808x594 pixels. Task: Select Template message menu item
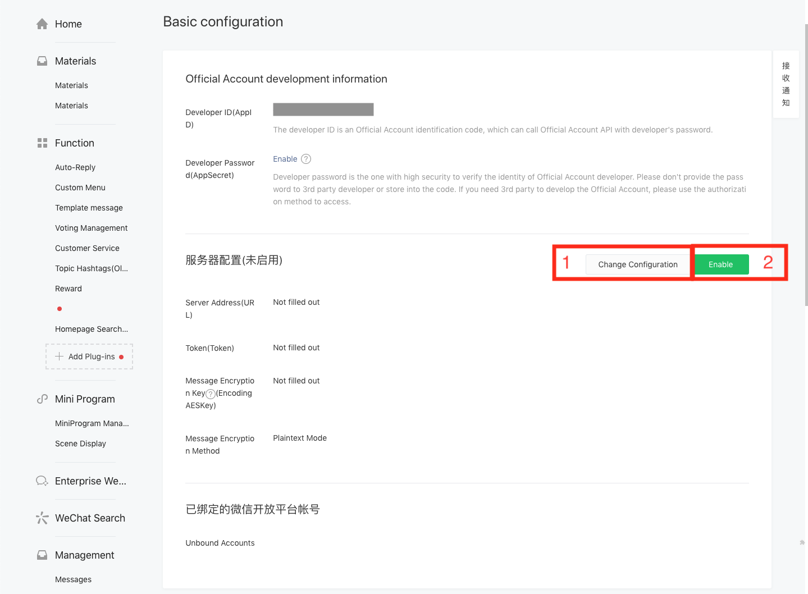coord(89,208)
